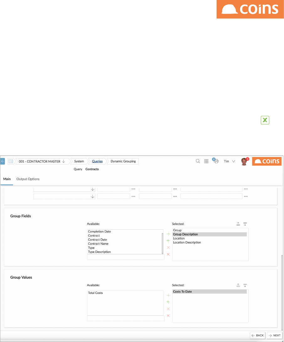Click the Group Fields available filter box
Viewport: 284px width, 342px height.
pos(126,257)
